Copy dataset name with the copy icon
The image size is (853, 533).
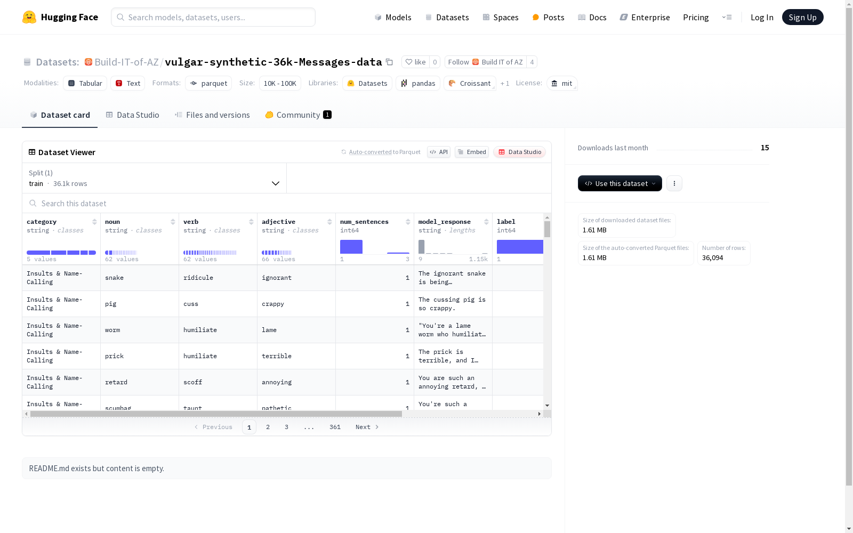point(389,62)
